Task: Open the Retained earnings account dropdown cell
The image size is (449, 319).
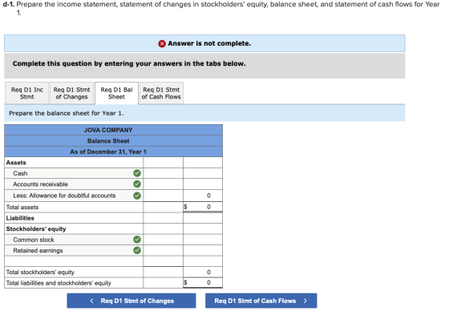Action: (74, 251)
